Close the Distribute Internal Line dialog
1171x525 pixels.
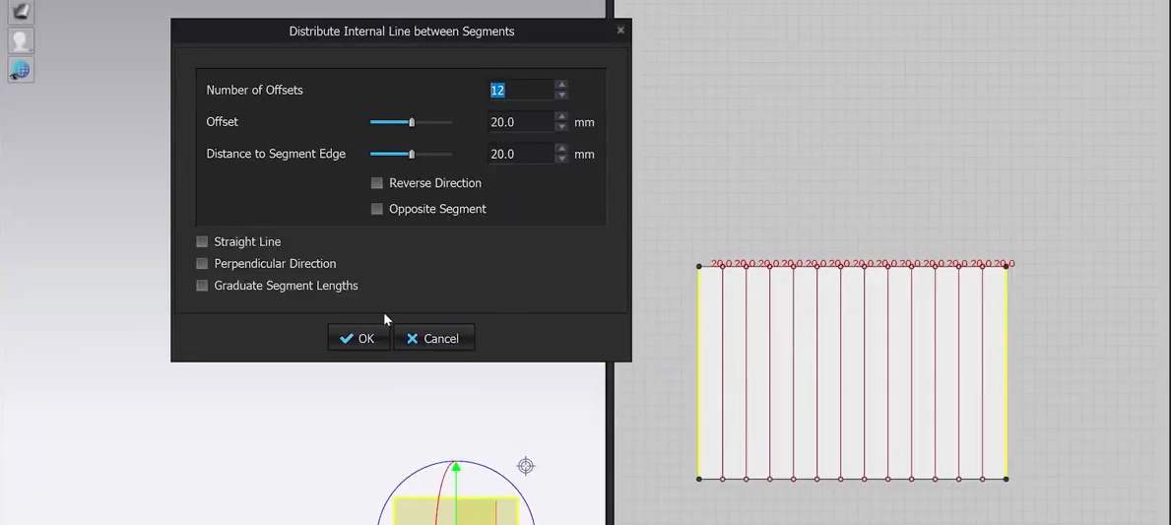[x=620, y=31]
